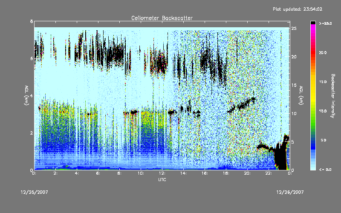This screenshot has height=213, width=341.
Task: Click the '14:' hour tick on UTC axis
Action: pyautogui.click(x=184, y=173)
